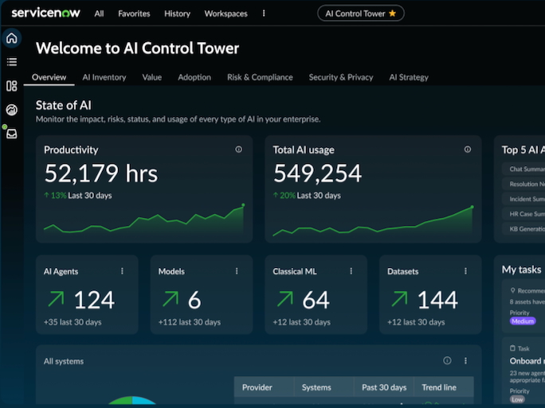Click the ServiceNow logo

coord(45,14)
